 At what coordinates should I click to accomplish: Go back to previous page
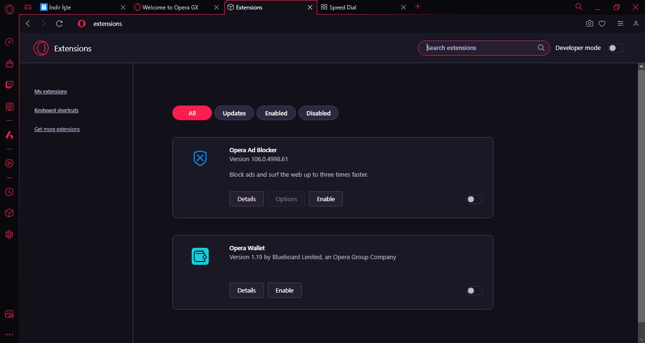click(28, 24)
